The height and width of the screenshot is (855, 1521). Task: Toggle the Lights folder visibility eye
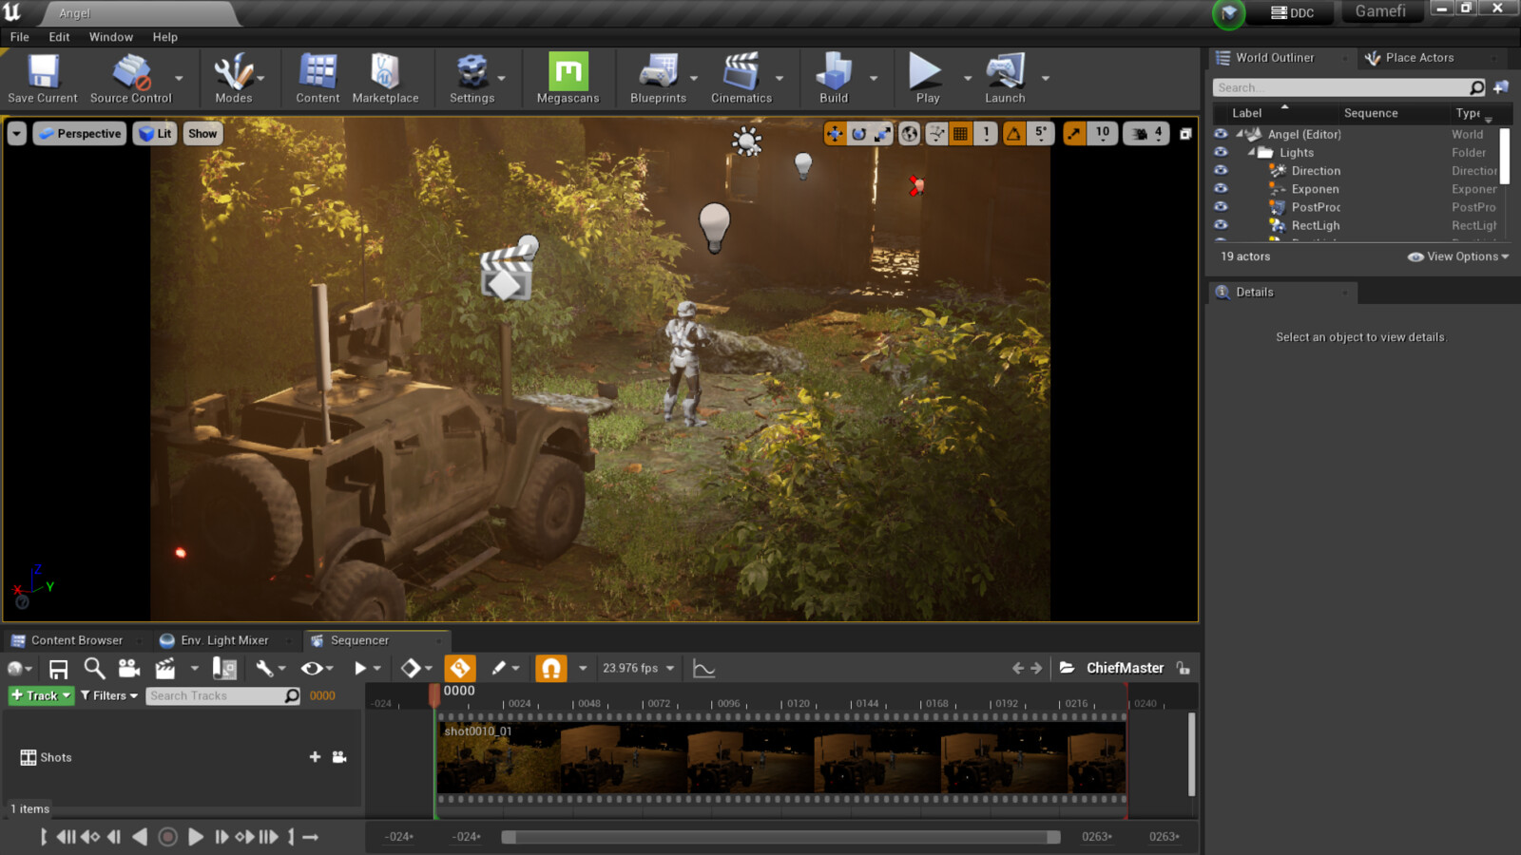click(x=1221, y=152)
